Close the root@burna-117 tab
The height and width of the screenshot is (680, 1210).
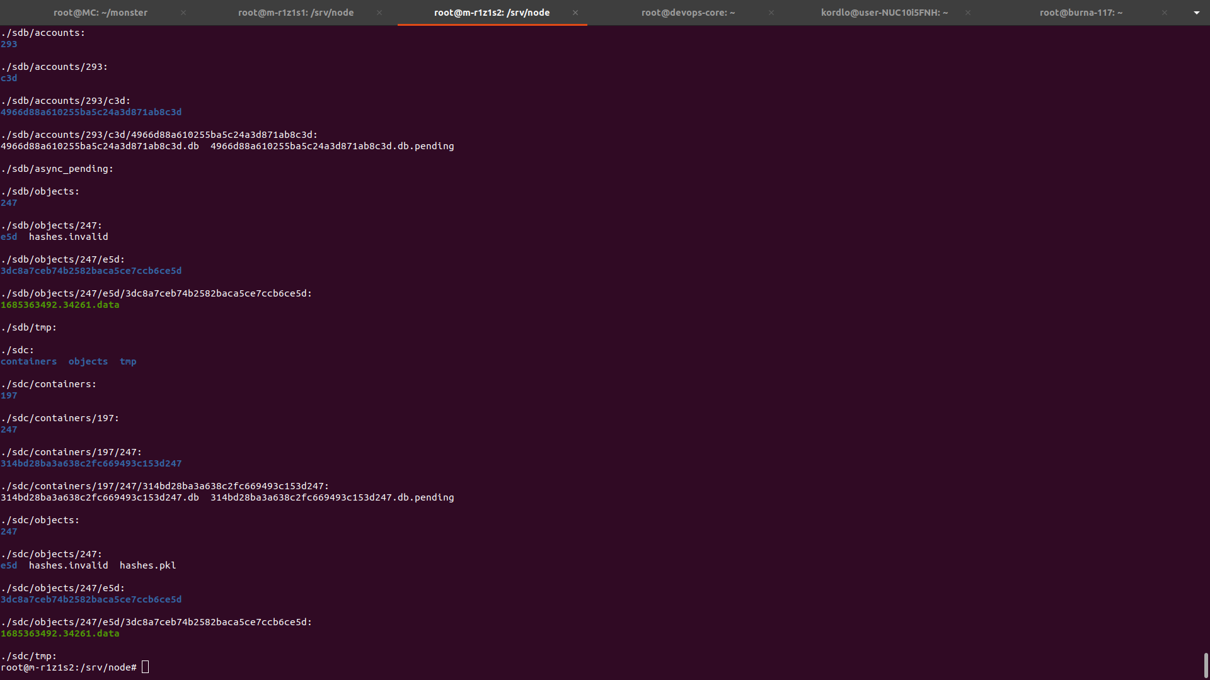coord(1165,13)
